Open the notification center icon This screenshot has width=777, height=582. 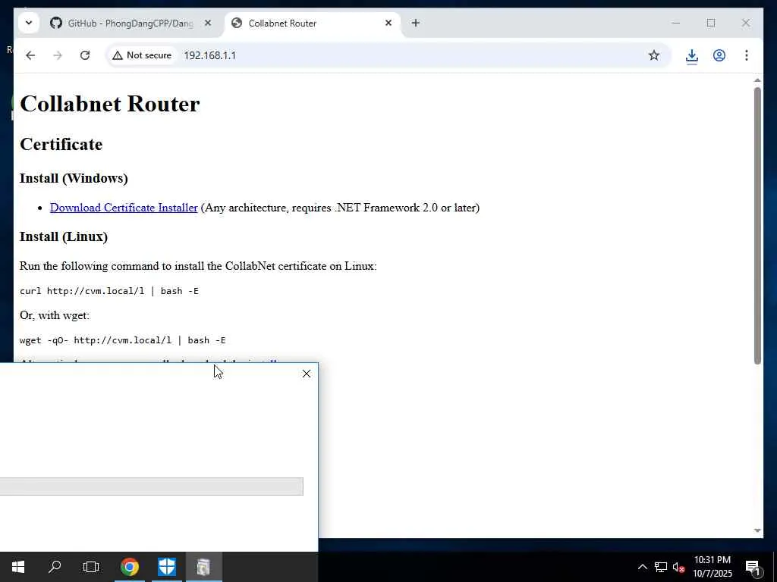[753, 567]
